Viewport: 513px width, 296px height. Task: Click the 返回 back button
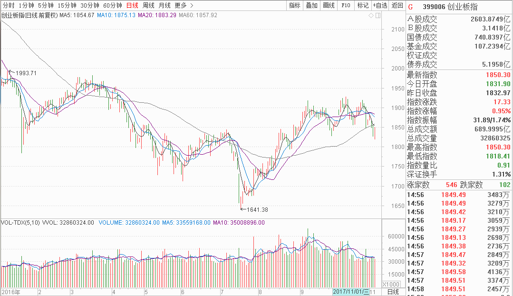click(x=397, y=6)
